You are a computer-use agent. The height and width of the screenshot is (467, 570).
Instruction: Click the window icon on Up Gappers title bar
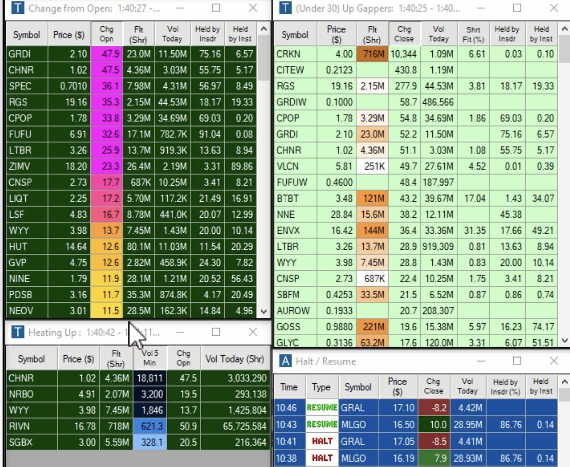pos(285,8)
